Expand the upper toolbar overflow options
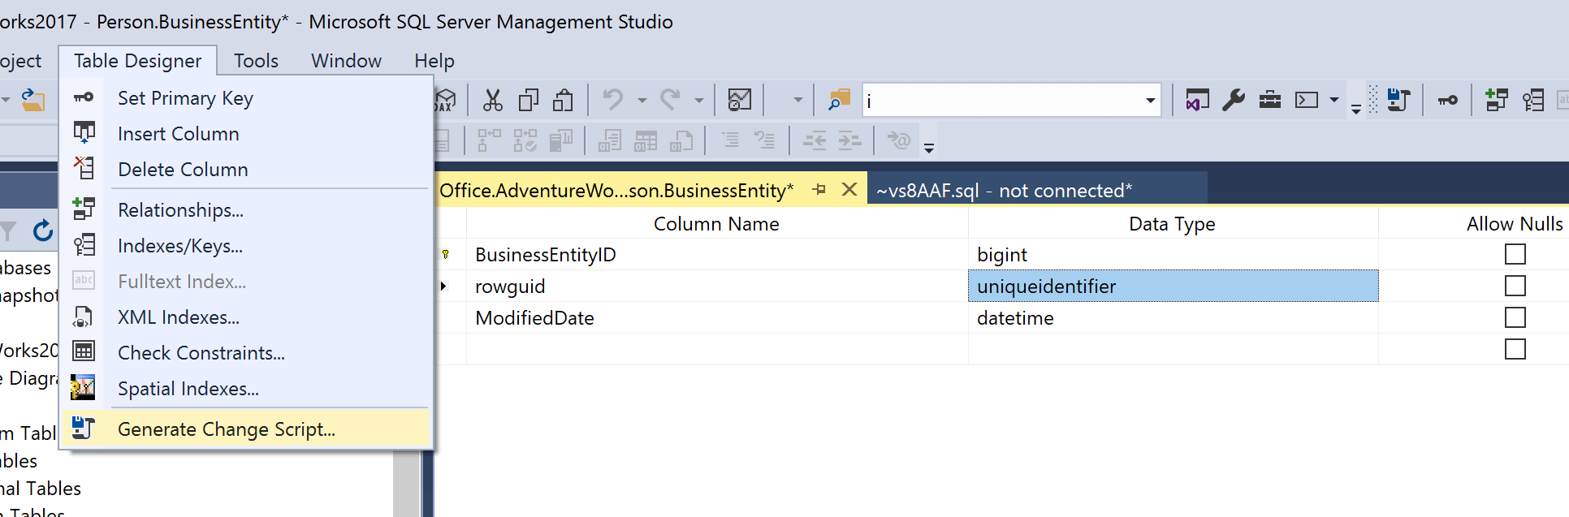This screenshot has height=517, width=1569. [1356, 109]
